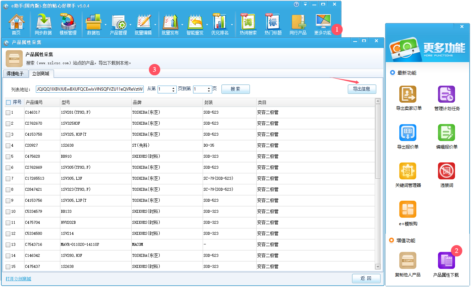Click the title bar dropdown menu arrow
471x287 pixels.
[305, 4]
